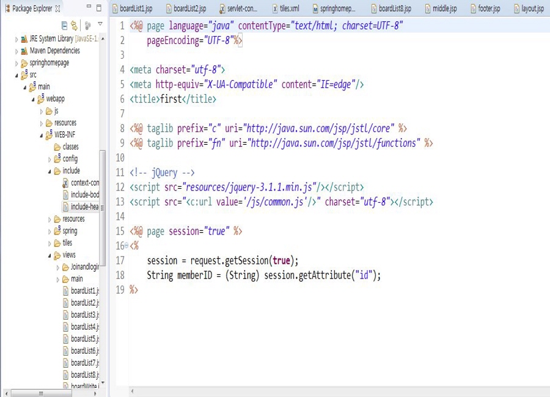The height and width of the screenshot is (397, 550).
Task: Toggle the code fold marker on line 16
Action: click(127, 246)
